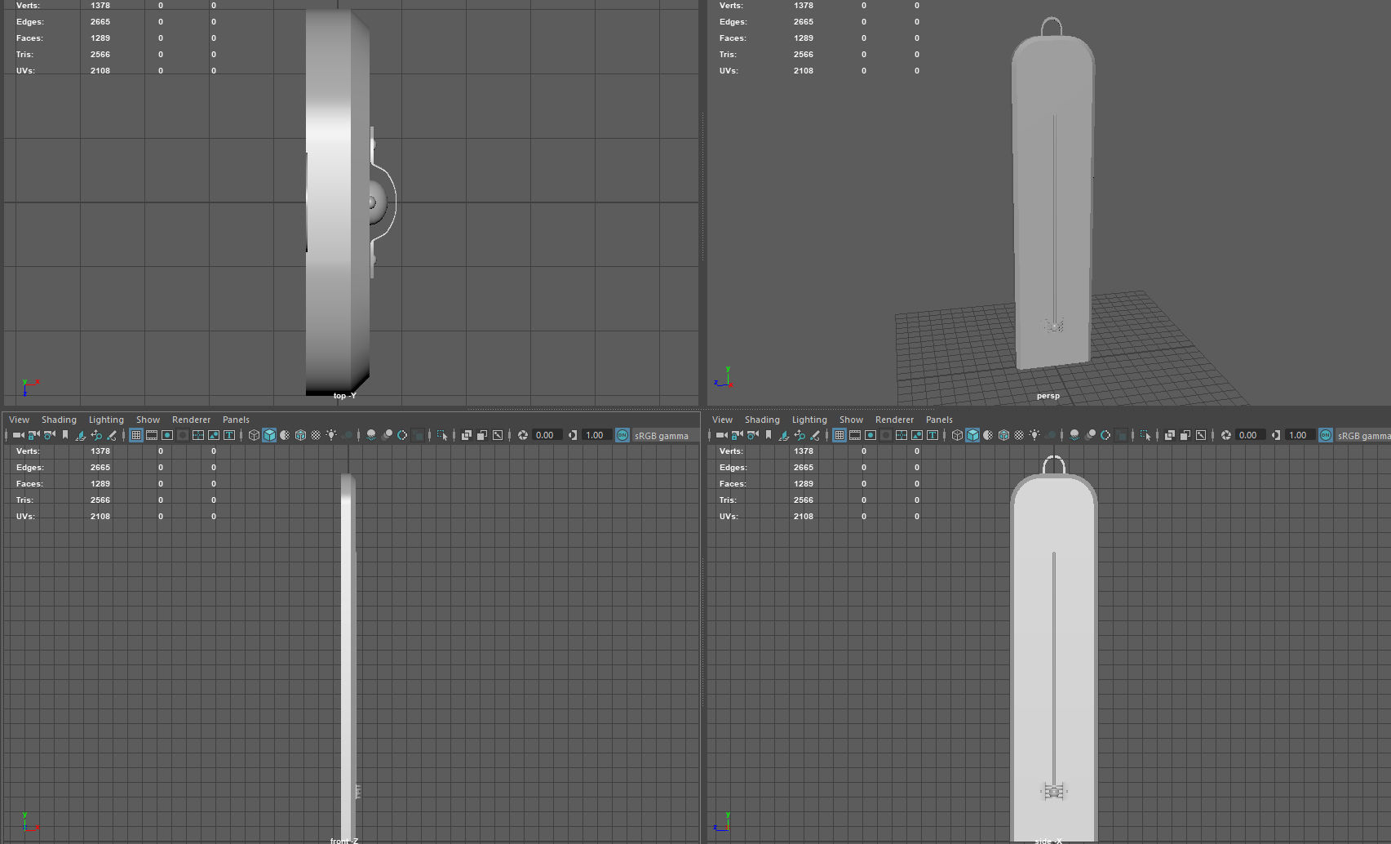Image resolution: width=1391 pixels, height=844 pixels.
Task: Open sRGB gamma dropdown in side view panel
Action: coord(1363,436)
